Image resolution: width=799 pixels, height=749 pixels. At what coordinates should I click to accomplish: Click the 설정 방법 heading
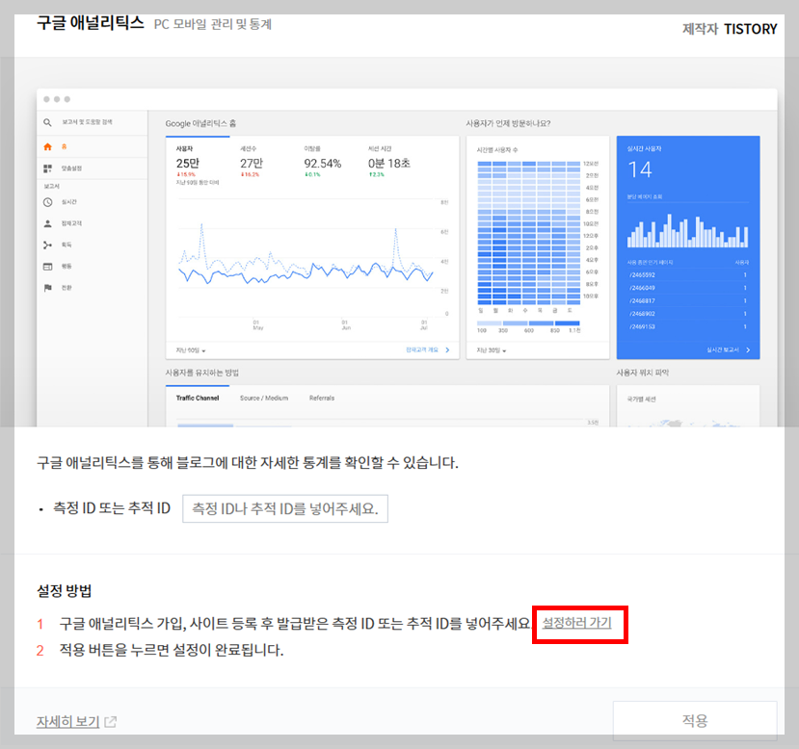click(x=65, y=591)
